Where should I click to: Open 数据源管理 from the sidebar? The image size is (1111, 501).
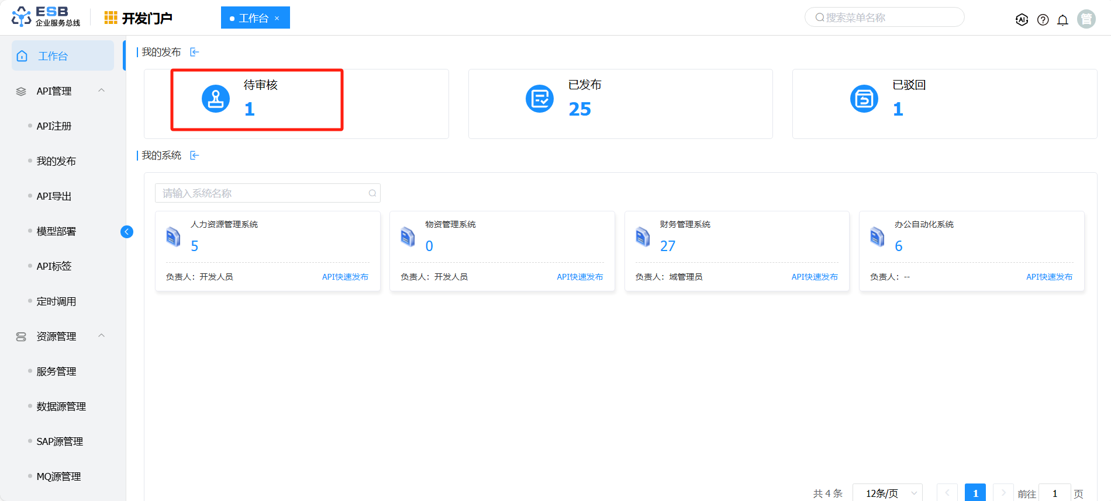(61, 406)
